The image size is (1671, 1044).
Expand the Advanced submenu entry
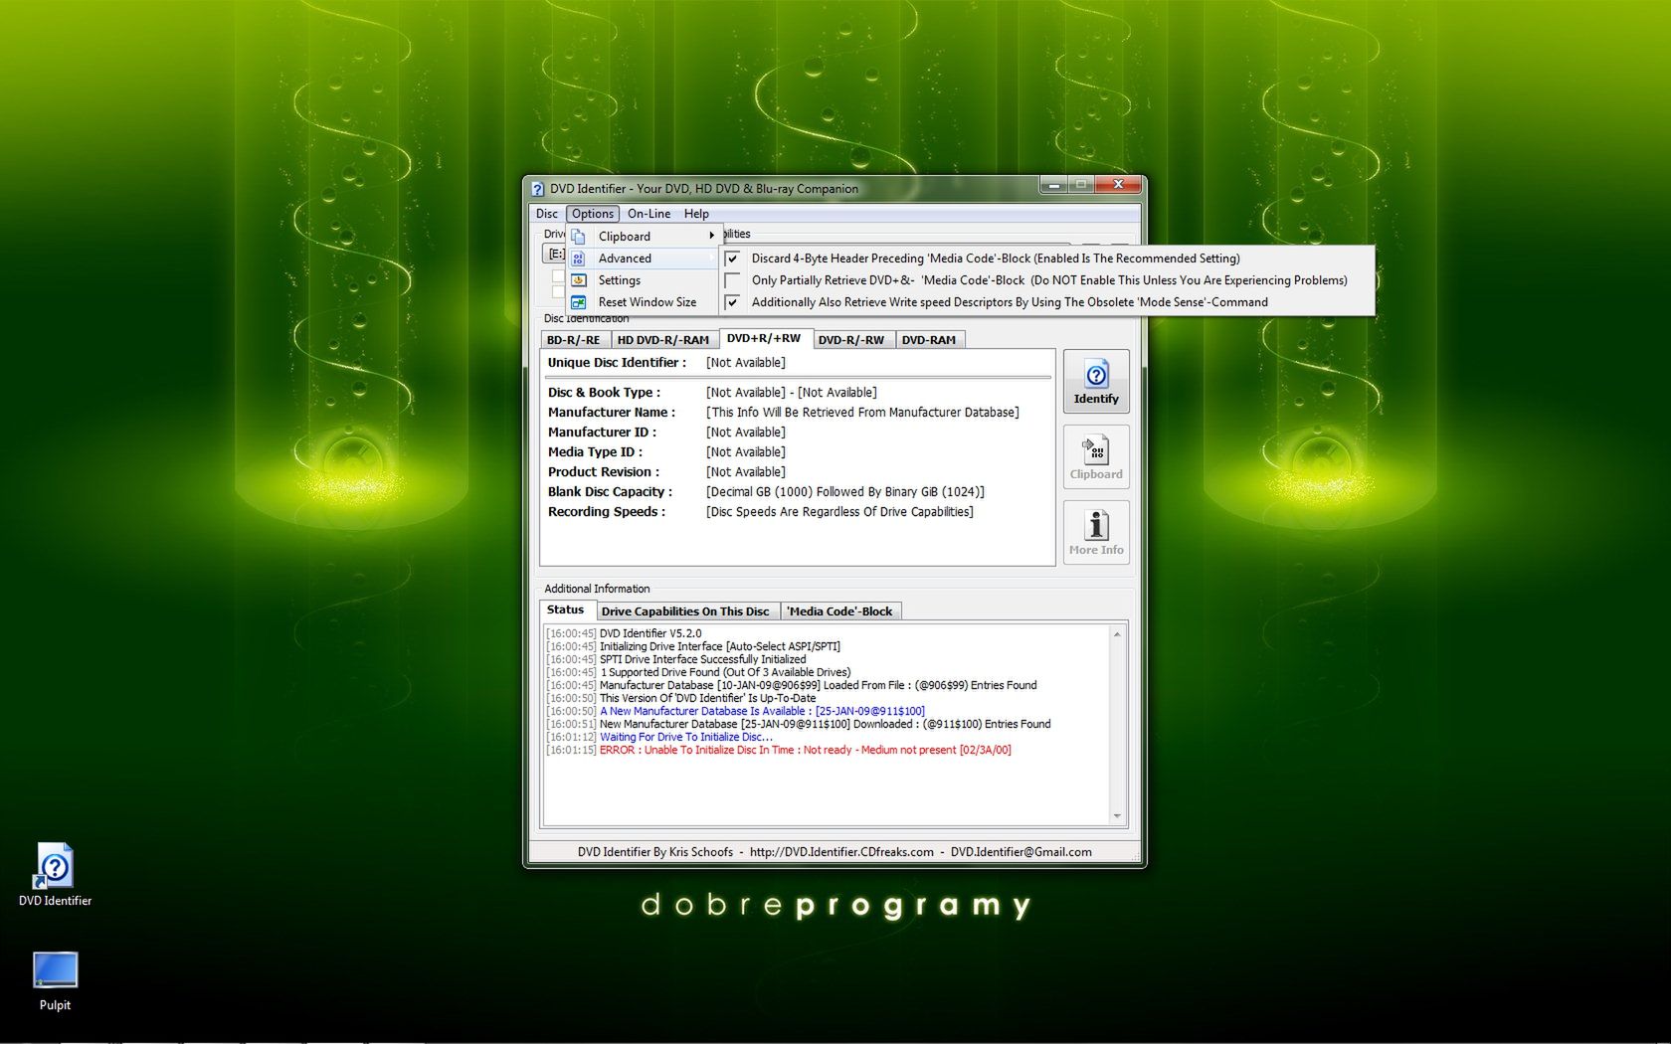pyautogui.click(x=642, y=259)
